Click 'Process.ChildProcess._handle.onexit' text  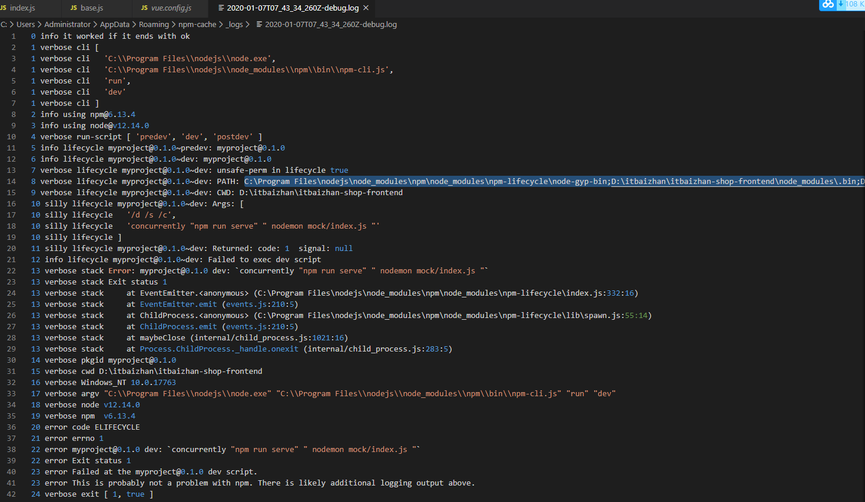click(219, 349)
